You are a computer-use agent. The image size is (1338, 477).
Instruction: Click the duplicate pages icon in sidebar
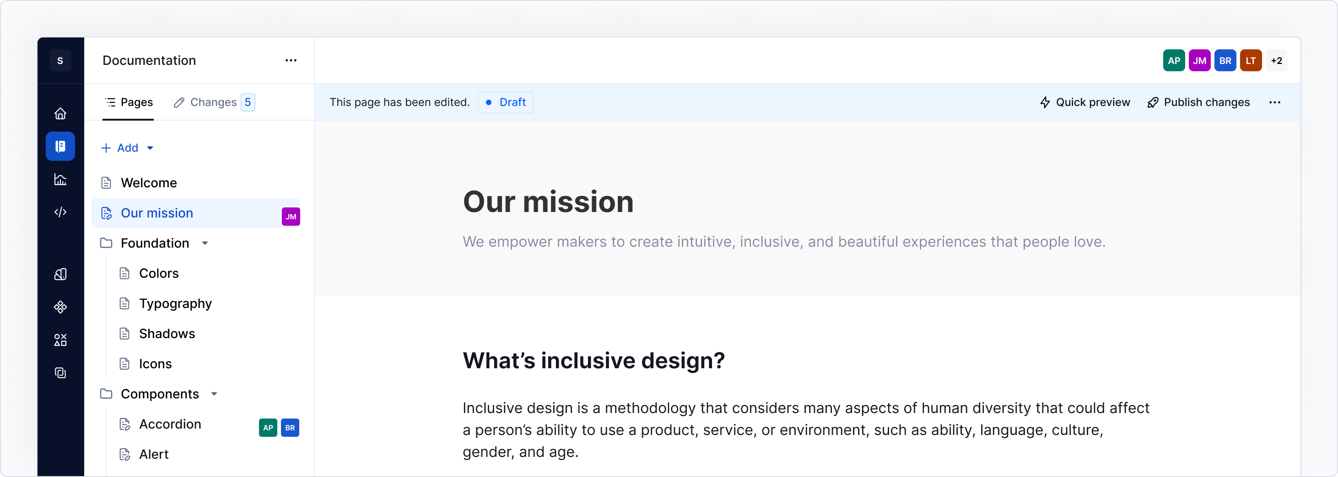point(61,373)
